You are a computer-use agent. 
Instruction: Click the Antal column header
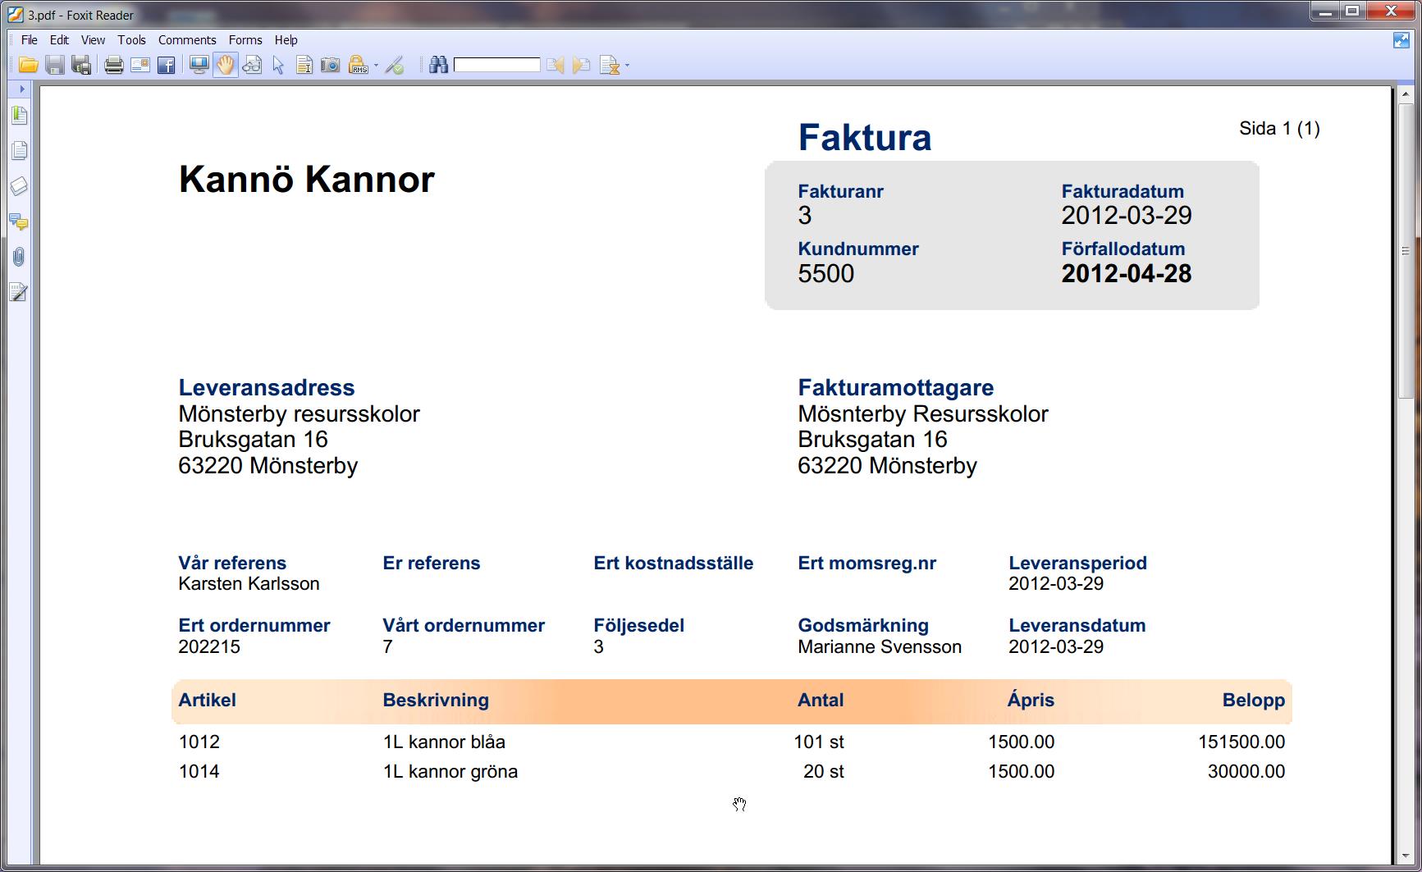point(821,700)
